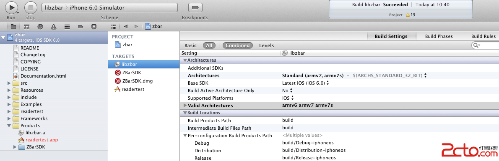Show the Search navigator

(40, 27)
